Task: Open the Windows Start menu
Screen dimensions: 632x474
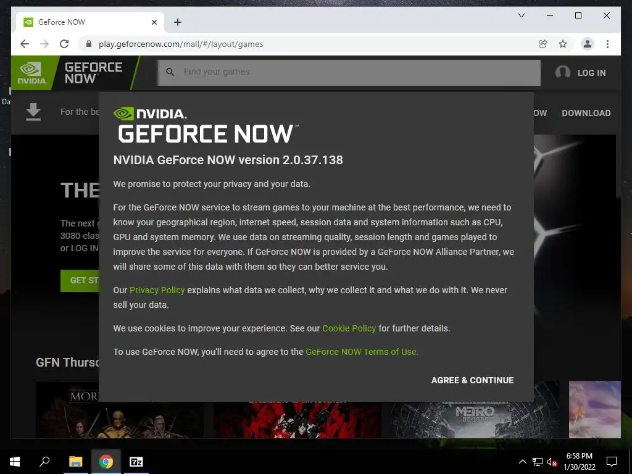Action: click(x=15, y=462)
